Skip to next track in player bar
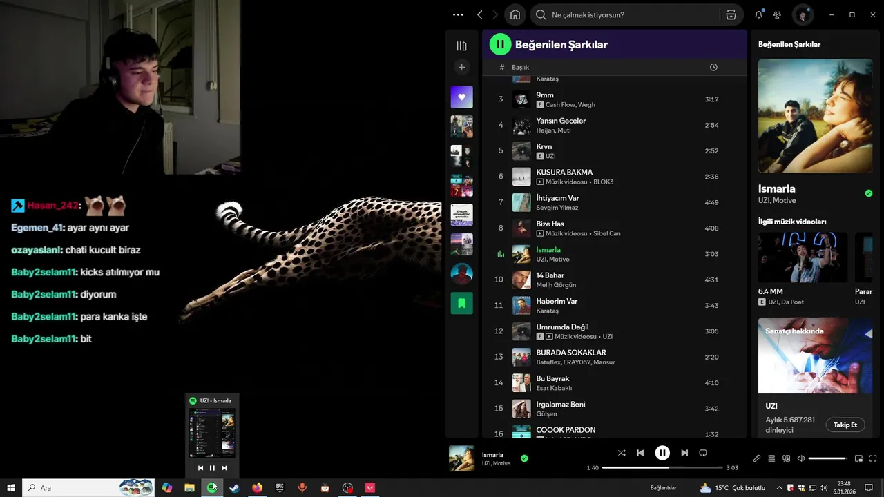Viewport: 884px width, 497px height. tap(684, 453)
